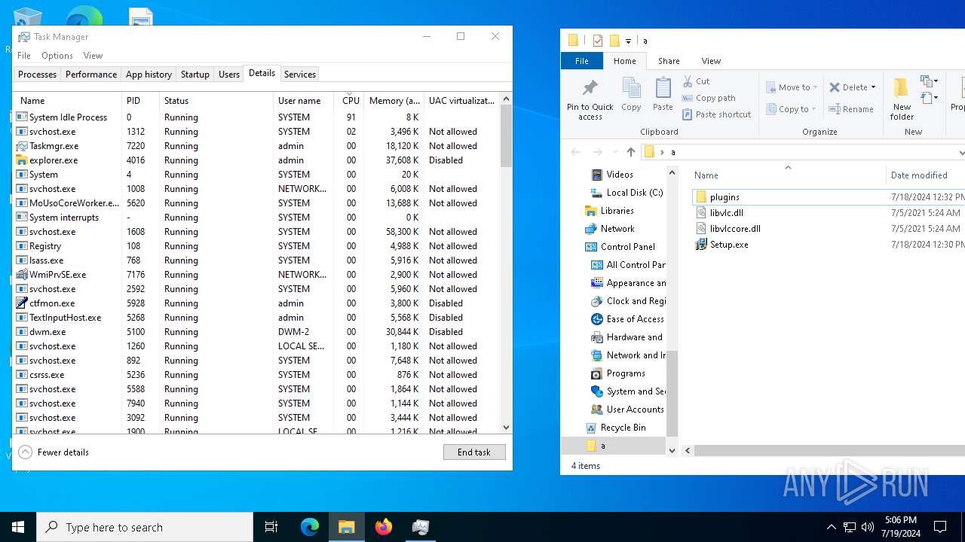The image size is (965, 542).
Task: Open Firefox from the taskbar
Action: tap(384, 527)
